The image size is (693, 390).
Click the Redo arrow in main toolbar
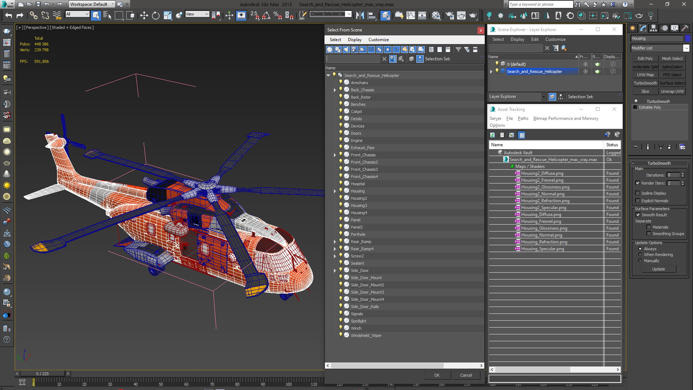click(x=20, y=16)
